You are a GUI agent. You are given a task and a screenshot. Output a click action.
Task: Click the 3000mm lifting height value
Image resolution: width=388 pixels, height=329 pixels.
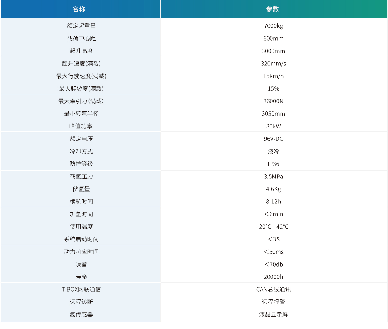pos(273,51)
